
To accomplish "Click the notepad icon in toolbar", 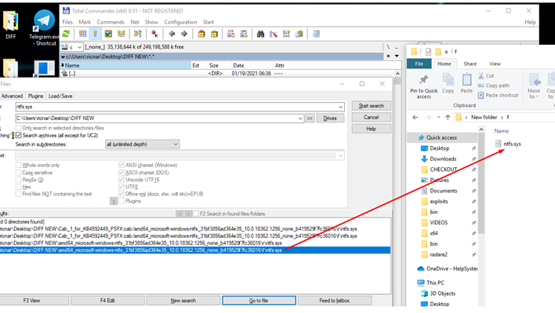I will (x=316, y=34).
